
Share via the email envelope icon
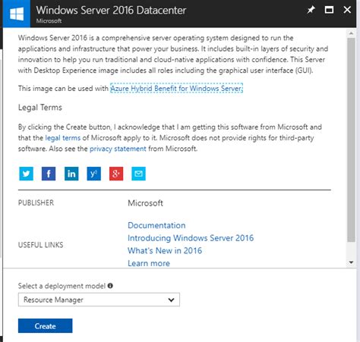[x=138, y=174]
